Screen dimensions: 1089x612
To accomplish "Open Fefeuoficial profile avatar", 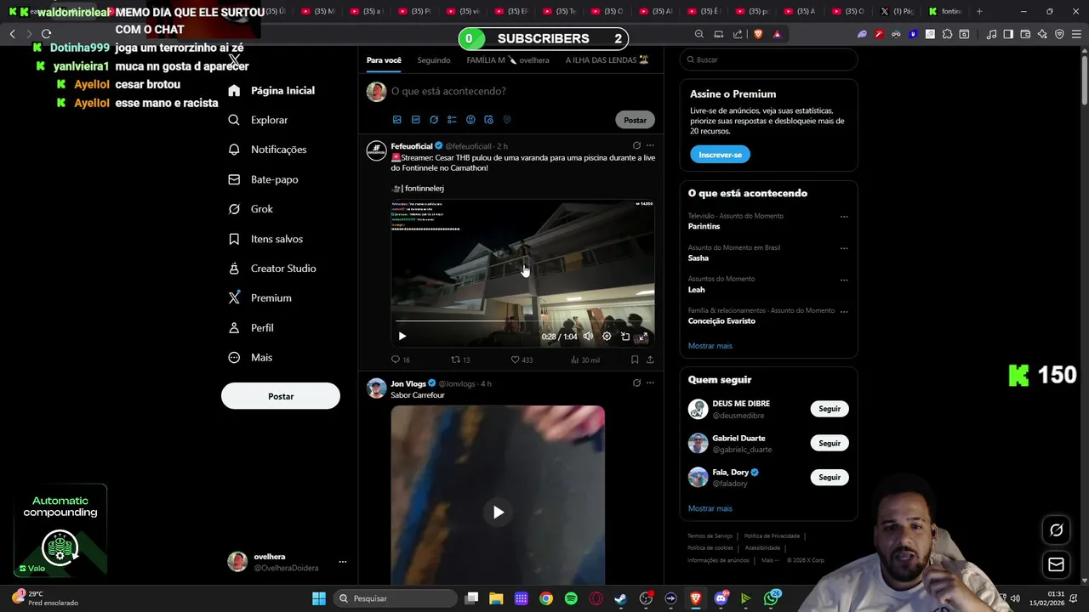I will (x=376, y=150).
